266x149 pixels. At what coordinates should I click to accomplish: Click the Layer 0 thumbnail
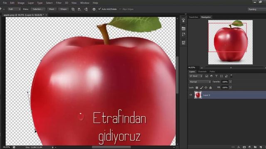pyautogui.click(x=198, y=95)
